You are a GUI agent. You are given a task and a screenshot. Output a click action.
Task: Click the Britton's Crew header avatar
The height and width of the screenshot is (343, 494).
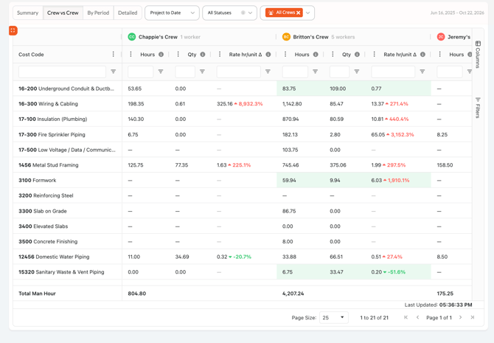point(286,37)
